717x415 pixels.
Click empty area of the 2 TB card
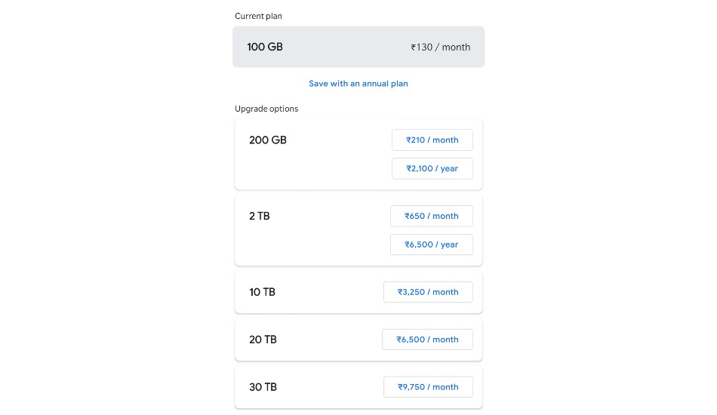tap(315, 244)
